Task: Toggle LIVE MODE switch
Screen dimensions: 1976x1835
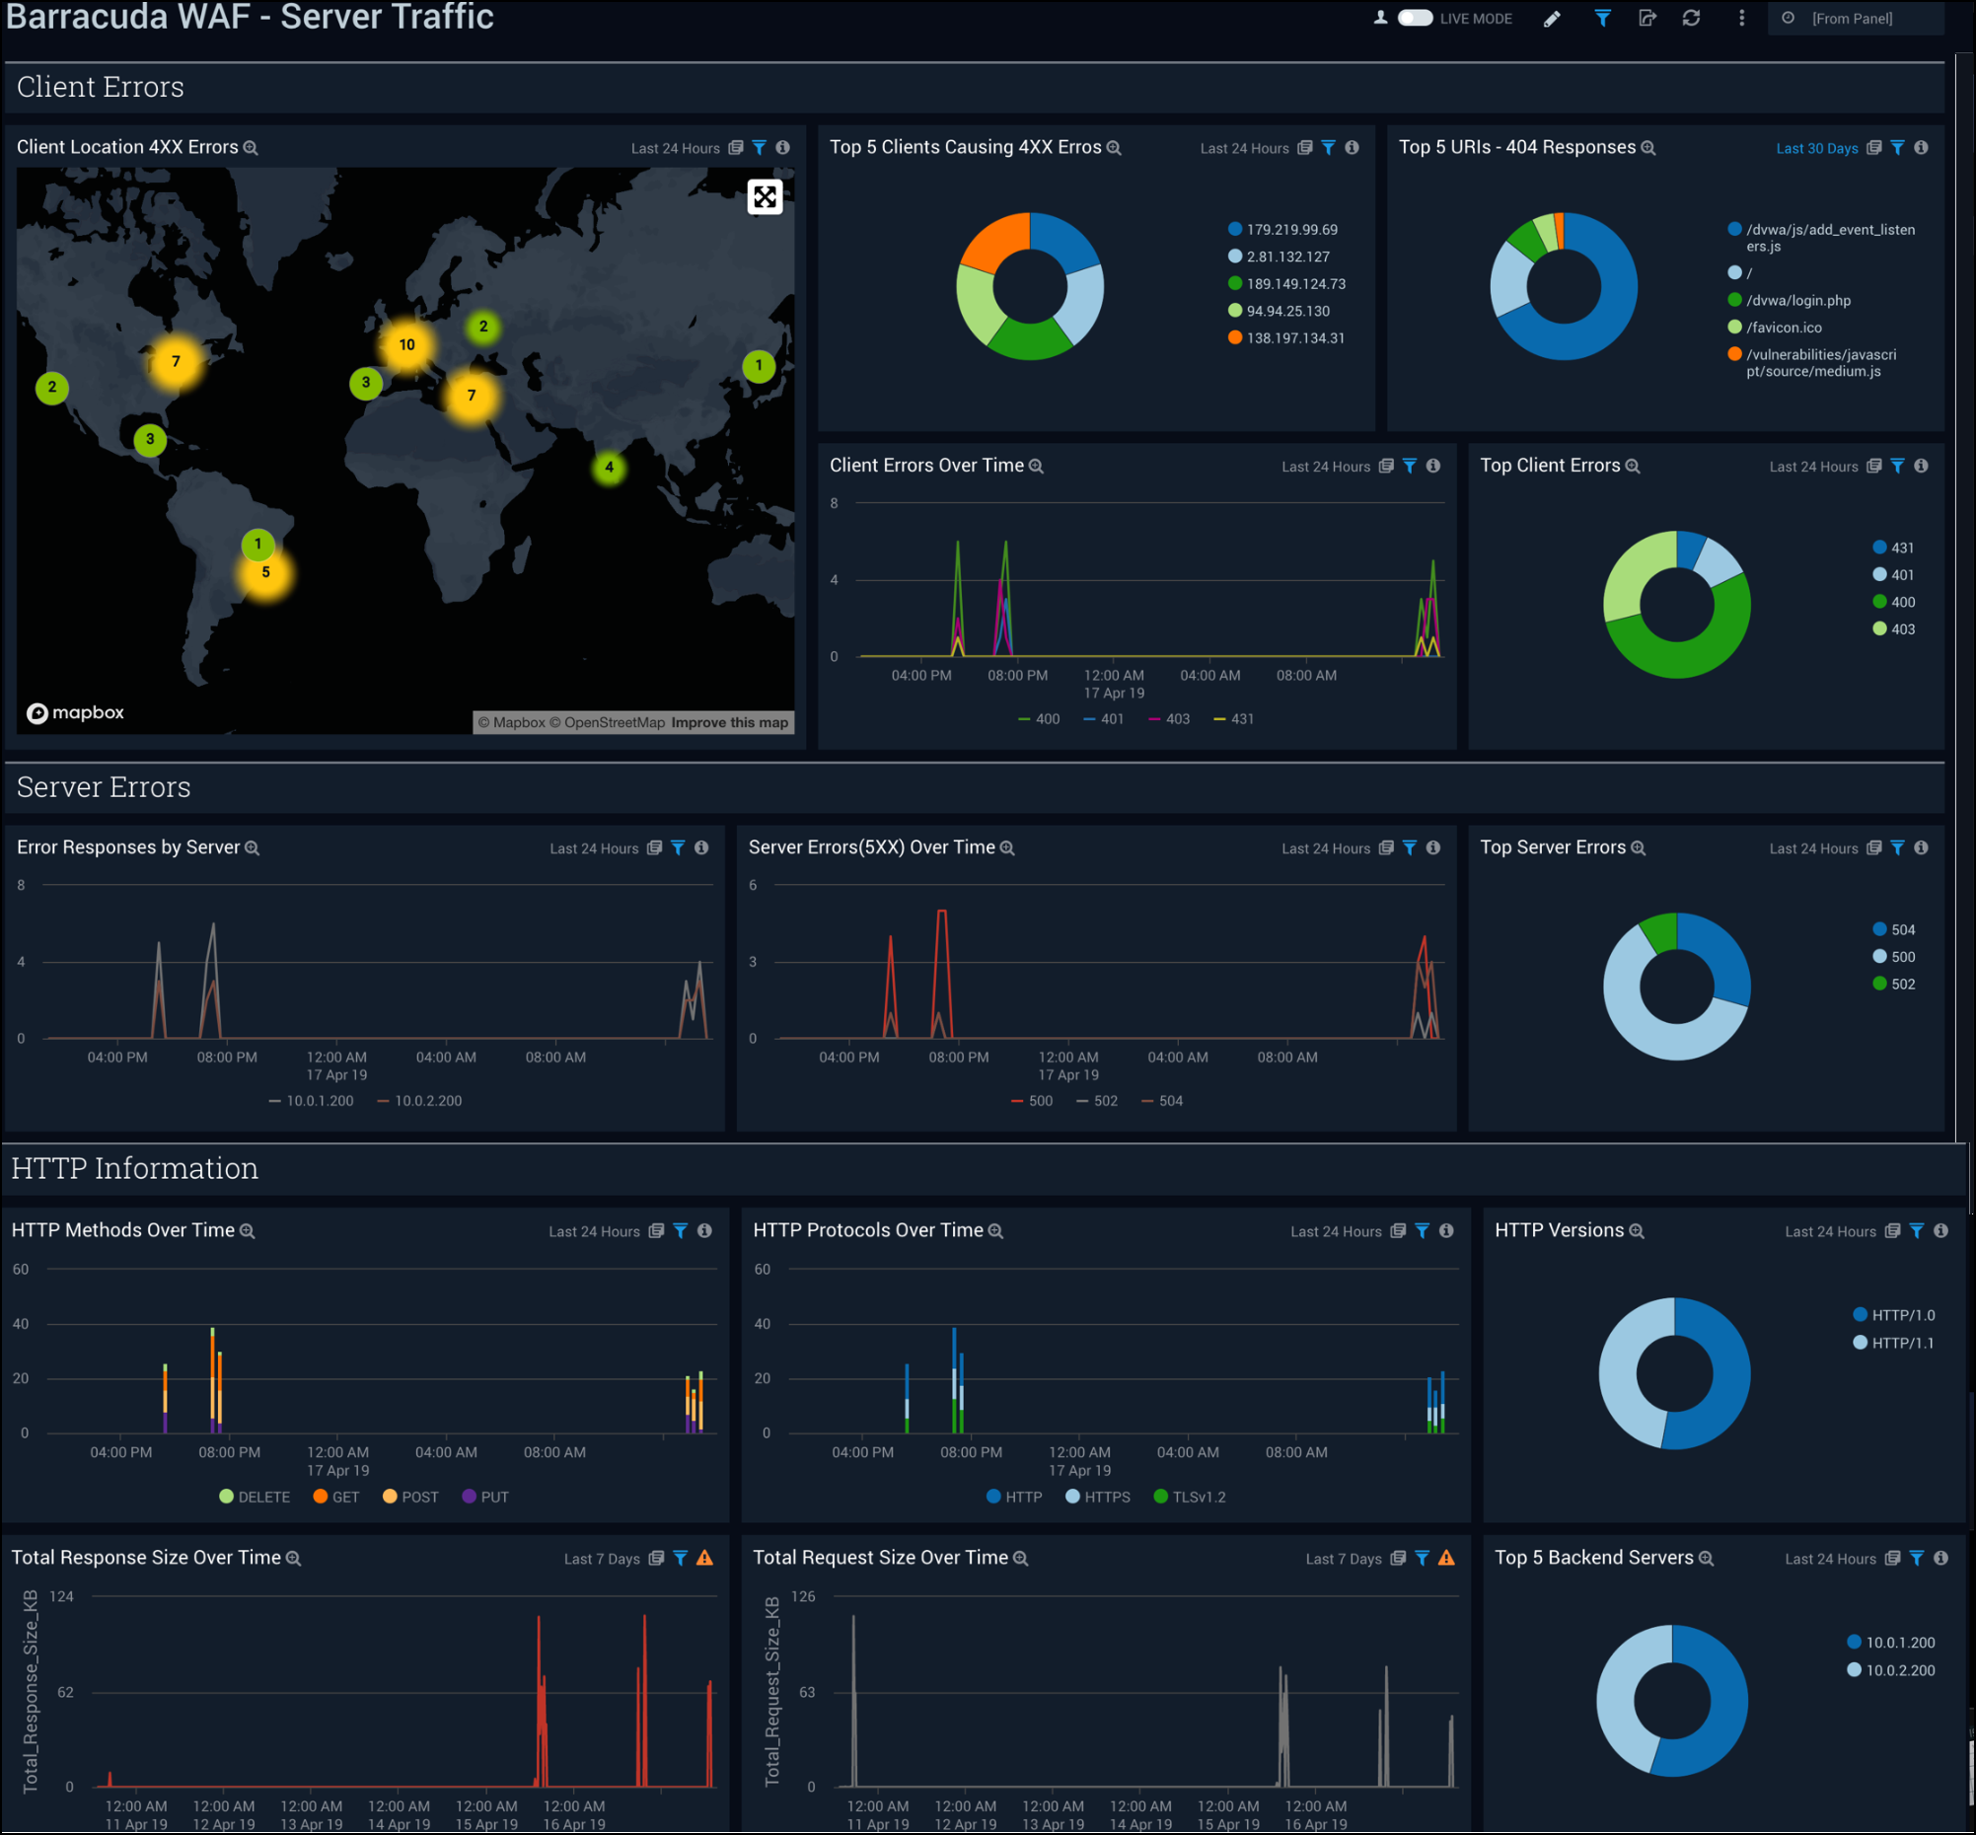Action: [x=1414, y=18]
